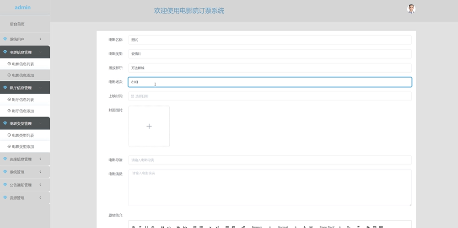Open 电影信息添加 in the sidebar
The width and height of the screenshot is (458, 228).
click(x=25, y=75)
